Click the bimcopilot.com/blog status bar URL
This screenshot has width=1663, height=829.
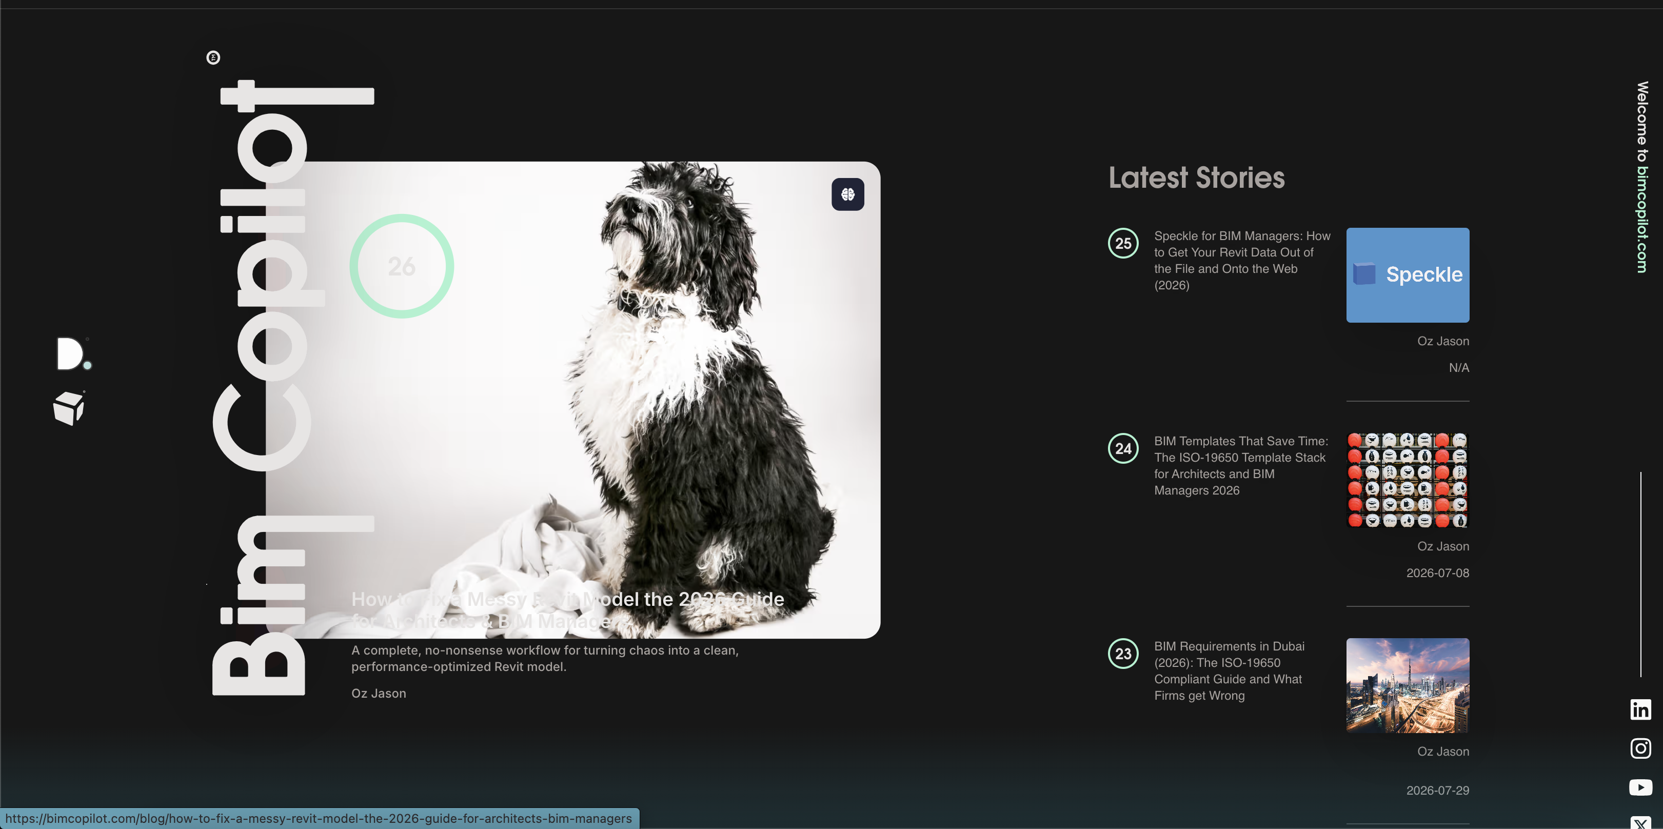[319, 819]
